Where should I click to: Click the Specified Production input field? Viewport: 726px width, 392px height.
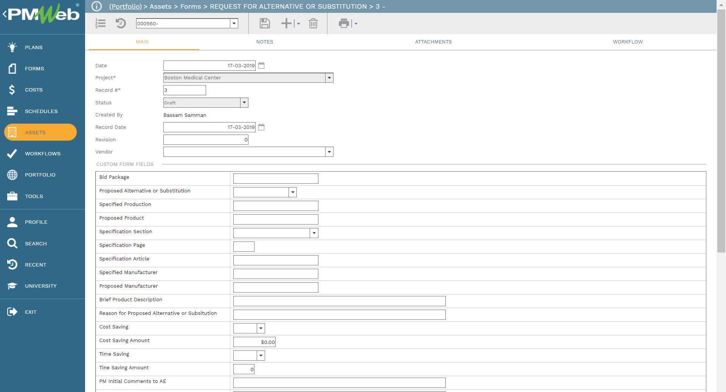[276, 206]
